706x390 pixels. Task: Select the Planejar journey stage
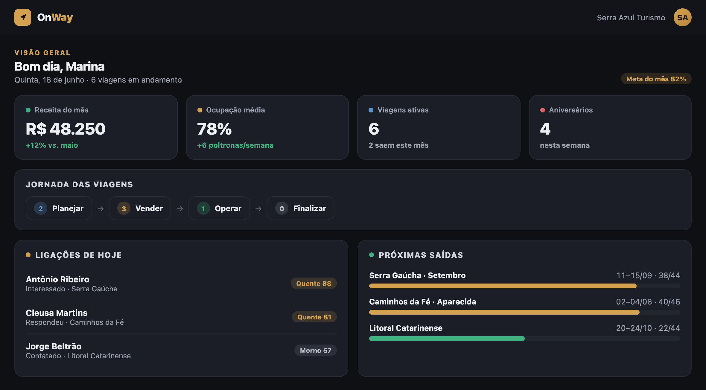point(59,208)
